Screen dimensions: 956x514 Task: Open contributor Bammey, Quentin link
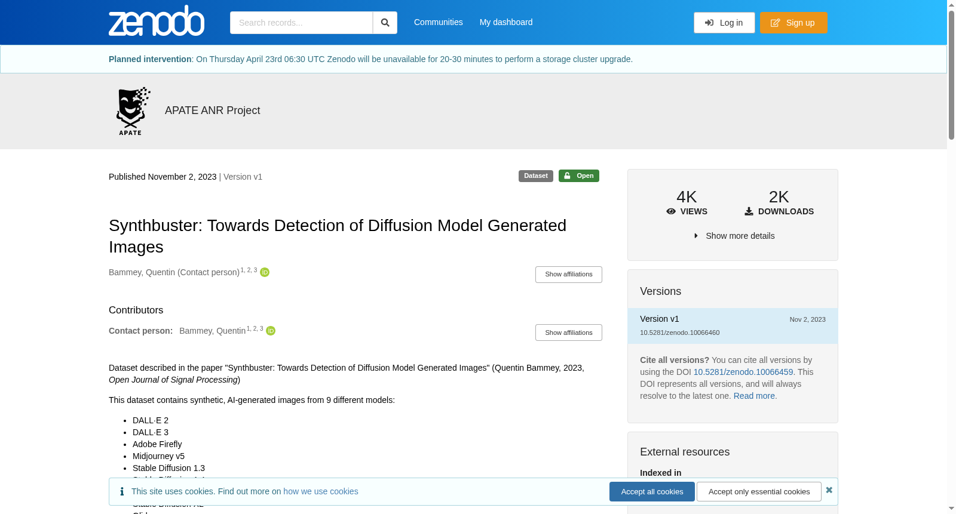click(212, 331)
